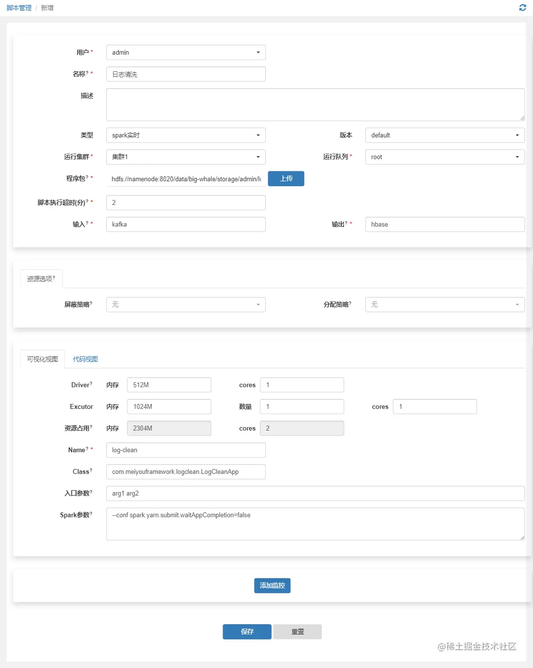Click the 添加监控 button
533x668 pixels.
[x=272, y=585]
